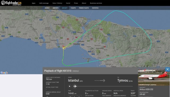This screenshot has width=170, height=97.
Task: Click ground speed value 0 kts
Action: pyautogui.click(x=104, y=93)
